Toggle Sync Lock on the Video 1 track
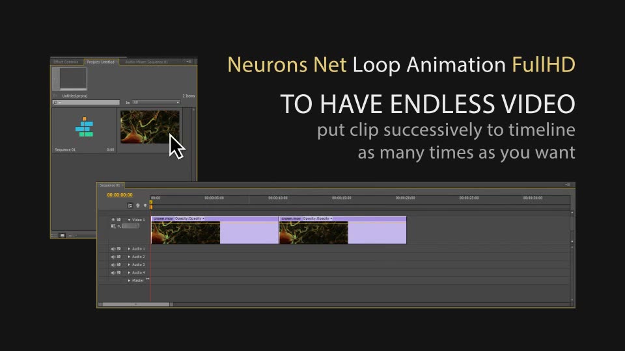Viewport: 625px width, 351px height. (118, 220)
